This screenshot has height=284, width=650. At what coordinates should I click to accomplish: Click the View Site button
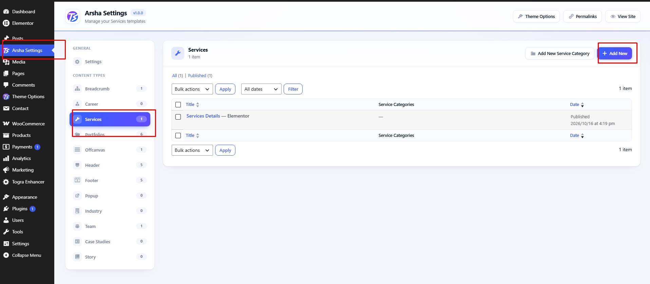click(623, 16)
